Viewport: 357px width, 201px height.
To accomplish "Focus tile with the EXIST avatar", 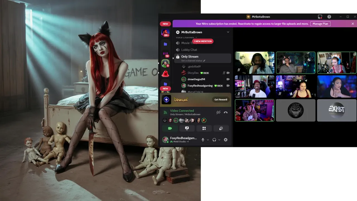I will pyautogui.click(x=337, y=110).
